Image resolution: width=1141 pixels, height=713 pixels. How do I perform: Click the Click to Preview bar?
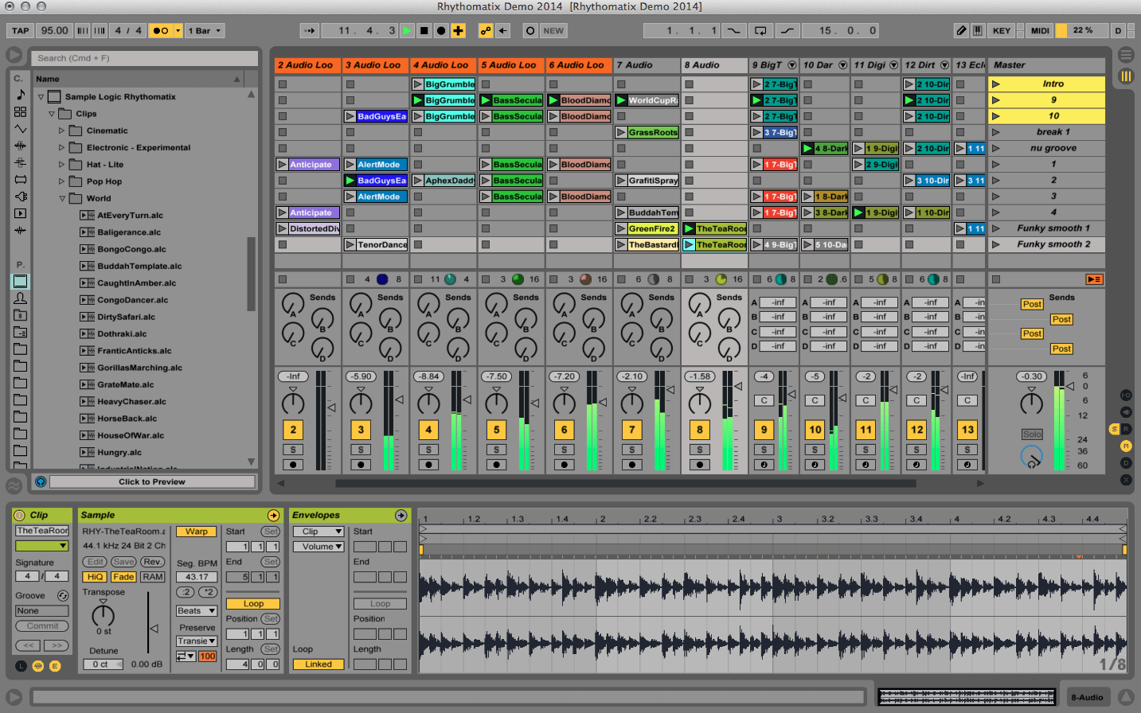(152, 481)
